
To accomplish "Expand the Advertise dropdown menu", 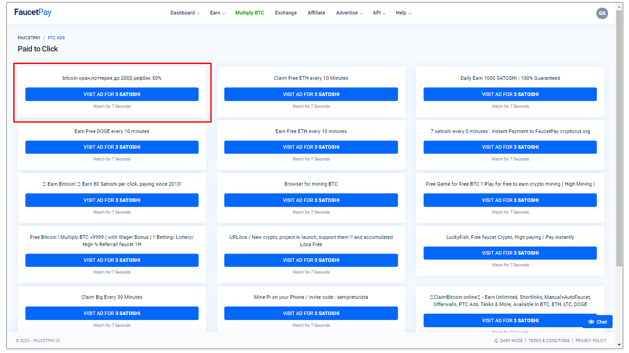I will click(349, 13).
